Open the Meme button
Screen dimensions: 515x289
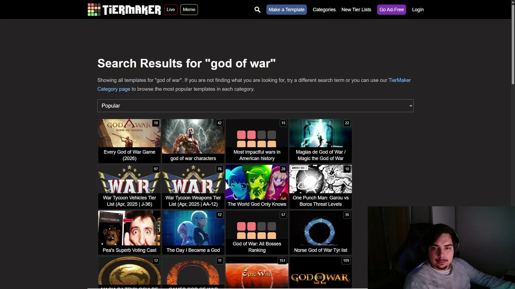(x=189, y=10)
